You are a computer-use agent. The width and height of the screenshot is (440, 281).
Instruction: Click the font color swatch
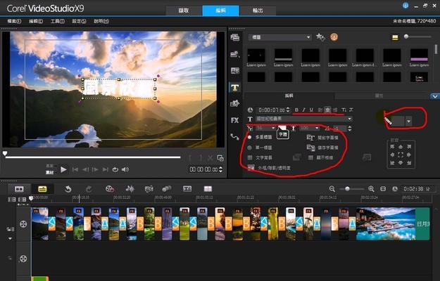[282, 128]
